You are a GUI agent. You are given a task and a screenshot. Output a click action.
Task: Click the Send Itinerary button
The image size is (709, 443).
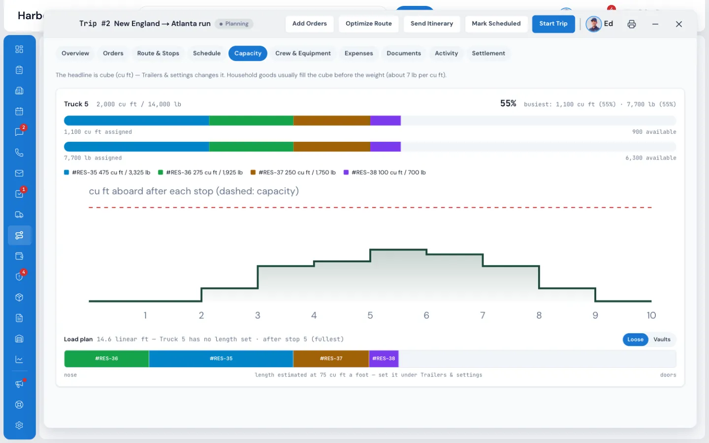coord(432,24)
